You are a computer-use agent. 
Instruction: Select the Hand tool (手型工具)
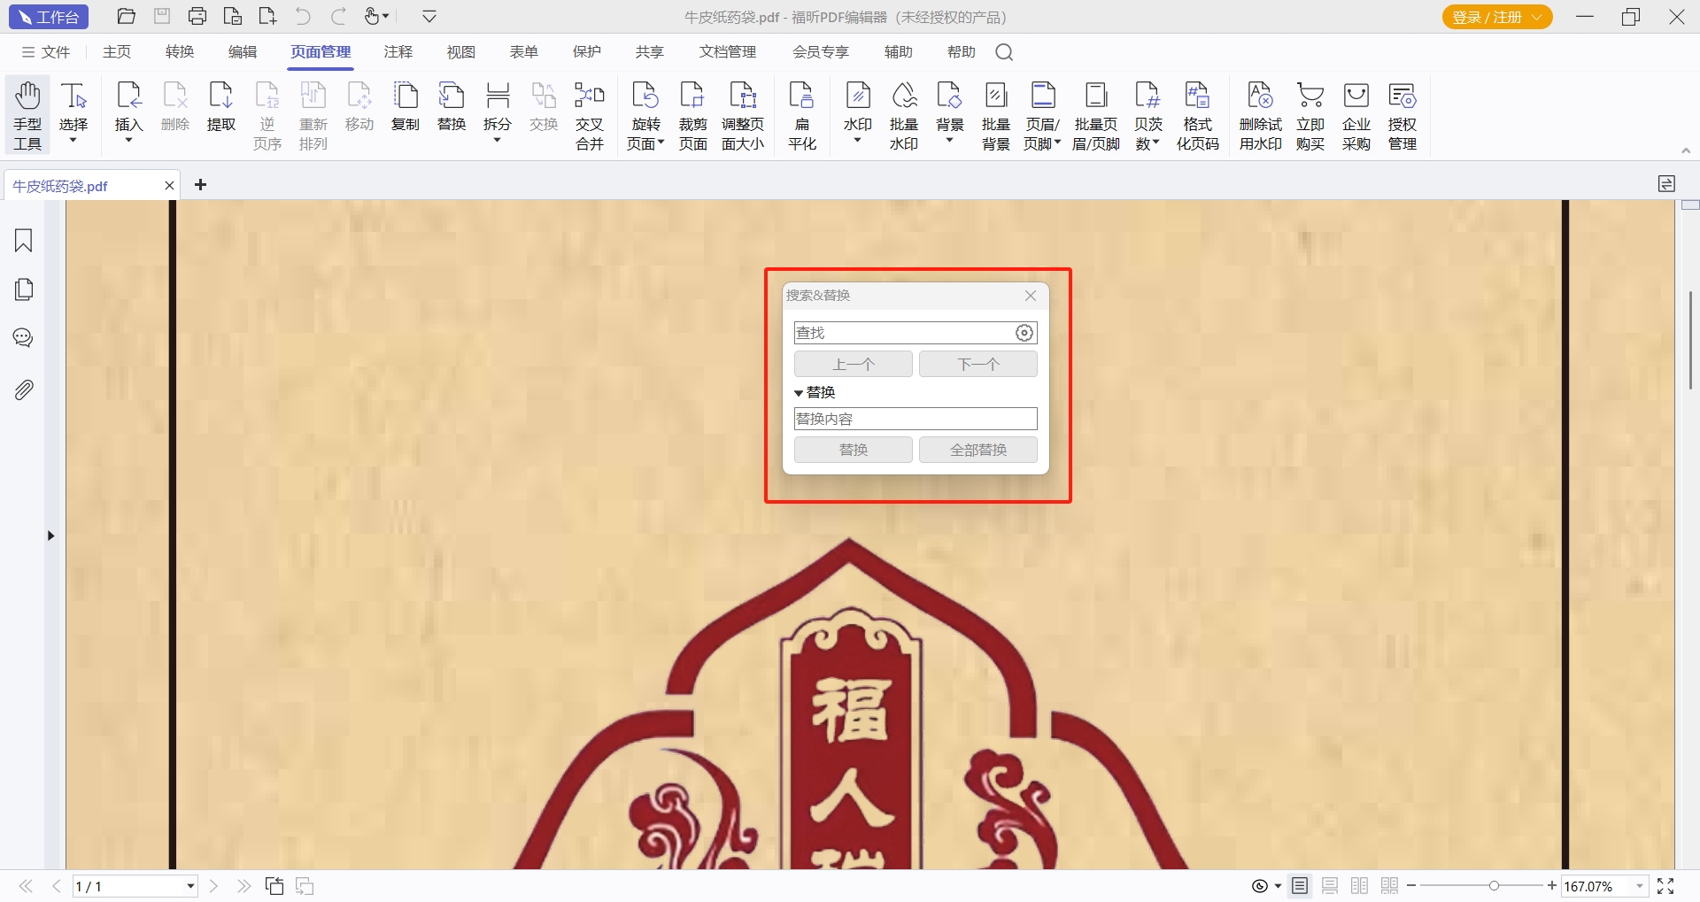[27, 115]
